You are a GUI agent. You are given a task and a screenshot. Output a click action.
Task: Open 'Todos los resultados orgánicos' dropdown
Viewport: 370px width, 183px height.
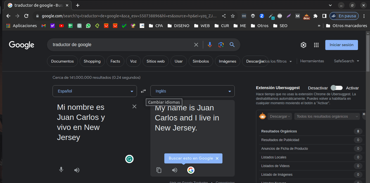click(x=327, y=116)
